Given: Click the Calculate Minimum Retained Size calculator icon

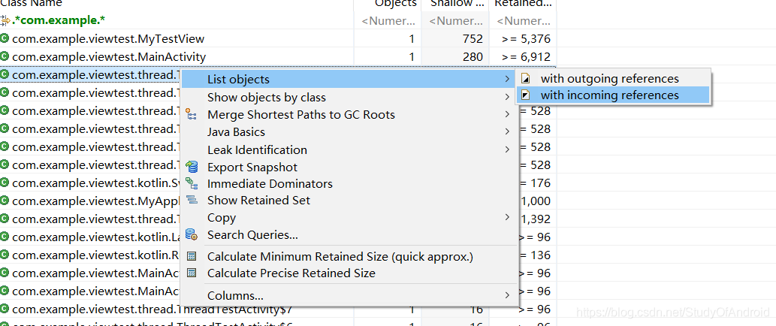Looking at the screenshot, I should (192, 257).
